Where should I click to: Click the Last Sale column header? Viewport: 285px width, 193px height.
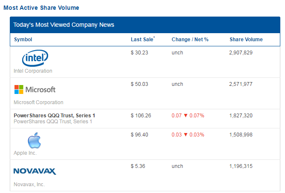[x=143, y=39]
